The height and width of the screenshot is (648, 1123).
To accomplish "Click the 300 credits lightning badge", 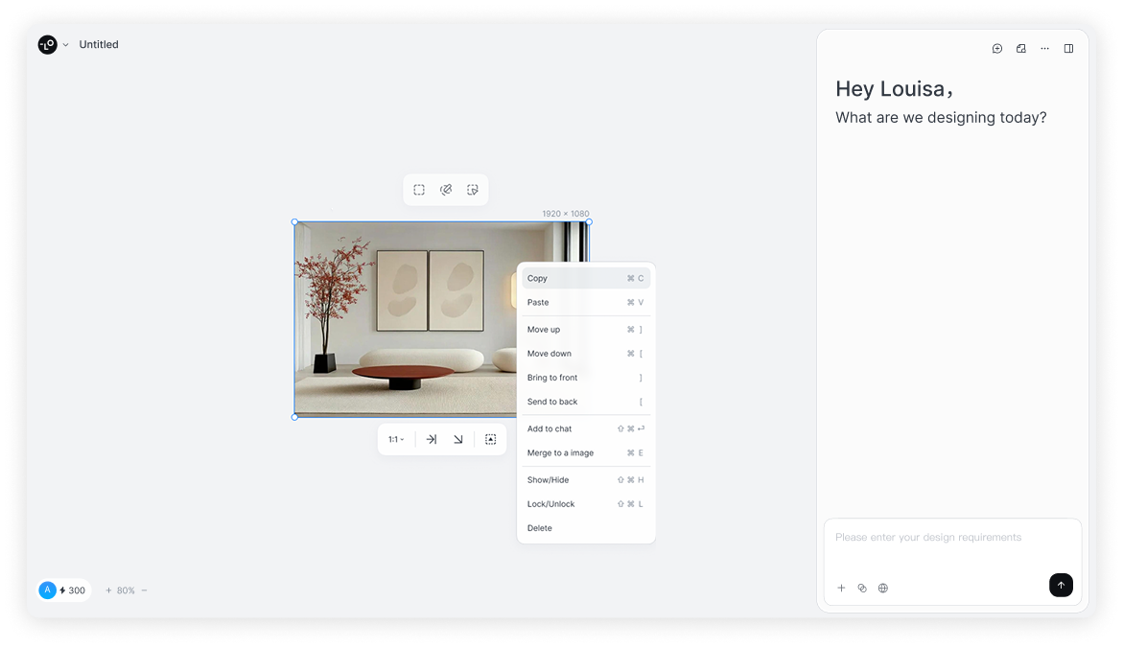I will (x=72, y=590).
